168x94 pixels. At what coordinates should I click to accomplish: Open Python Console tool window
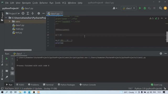(x=88, y=85)
